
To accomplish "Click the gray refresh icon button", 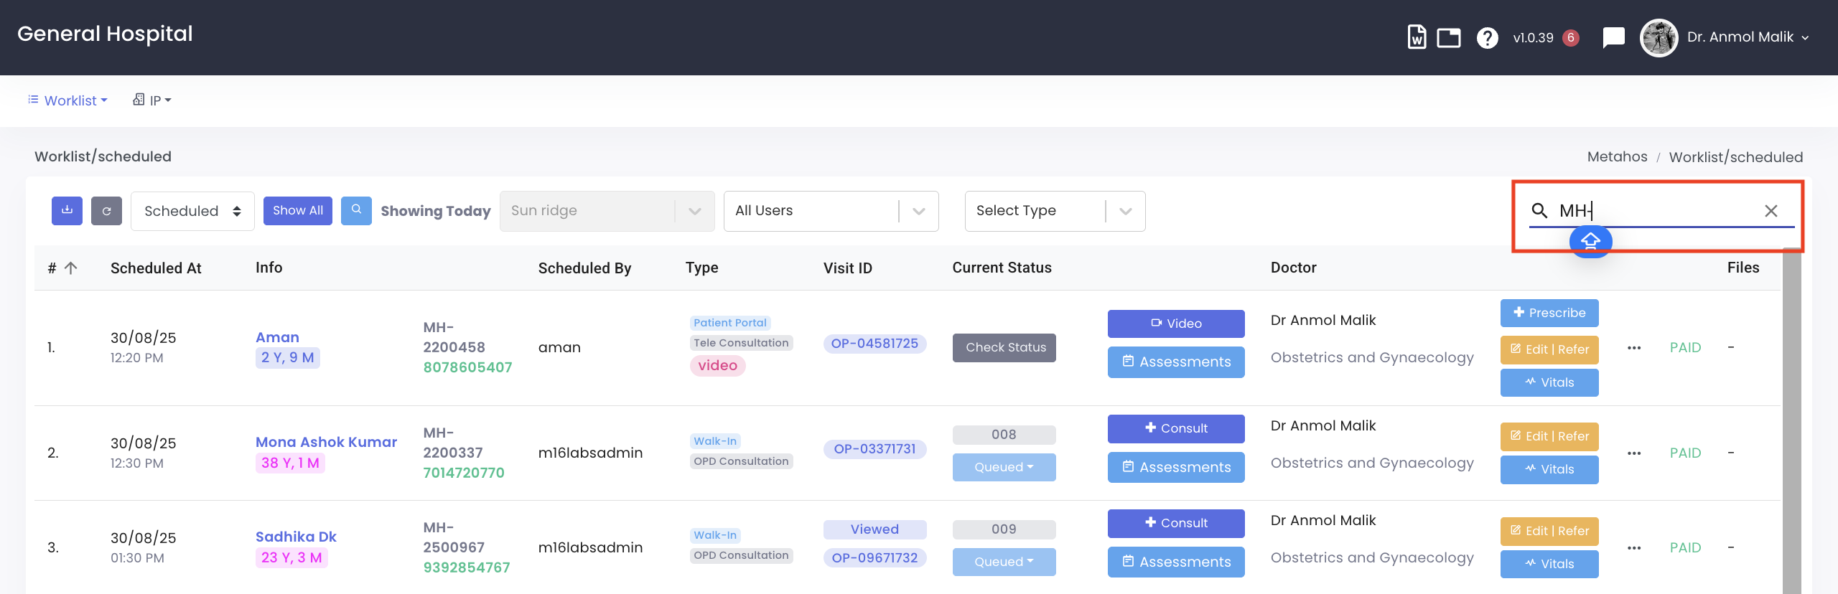I will pos(106,211).
